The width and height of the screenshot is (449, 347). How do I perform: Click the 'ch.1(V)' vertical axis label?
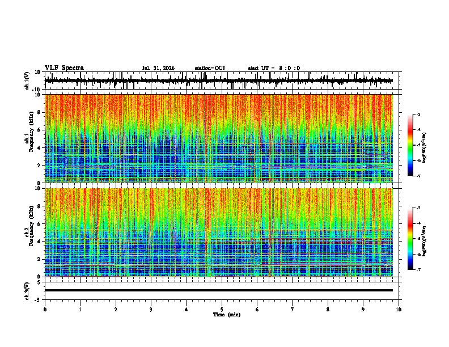click(x=27, y=81)
